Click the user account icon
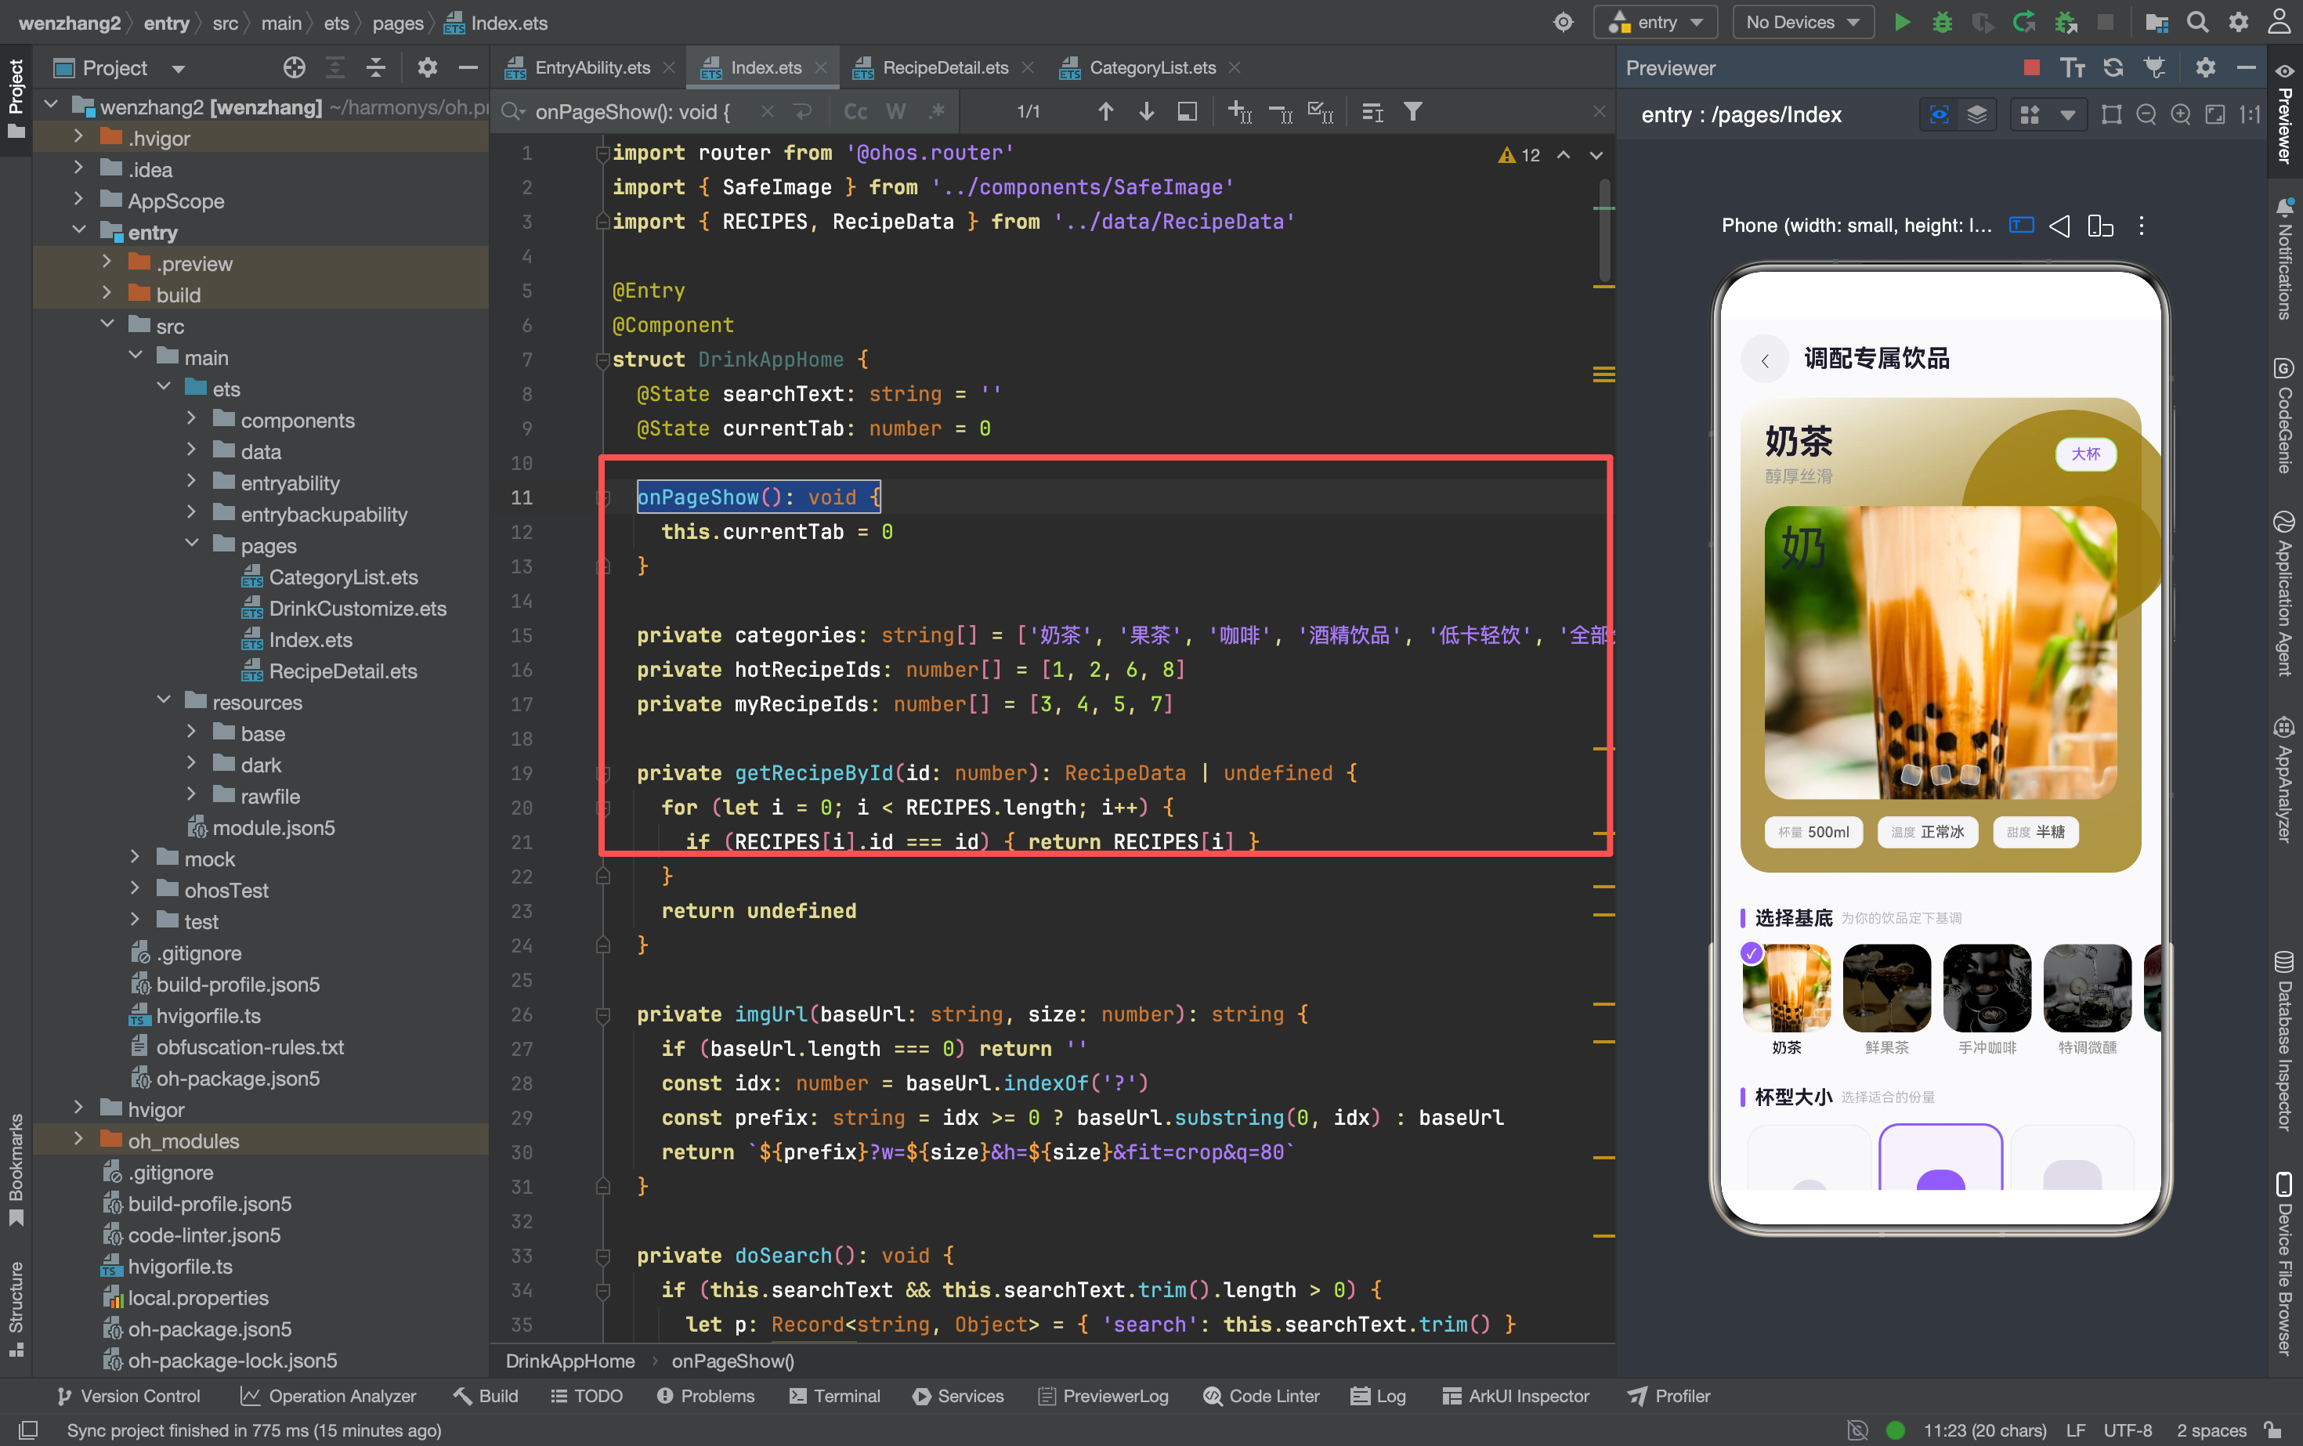2303x1446 pixels. (x=2280, y=22)
